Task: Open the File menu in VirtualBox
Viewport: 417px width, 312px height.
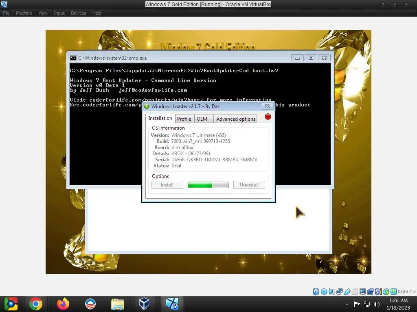Action: 6,13
